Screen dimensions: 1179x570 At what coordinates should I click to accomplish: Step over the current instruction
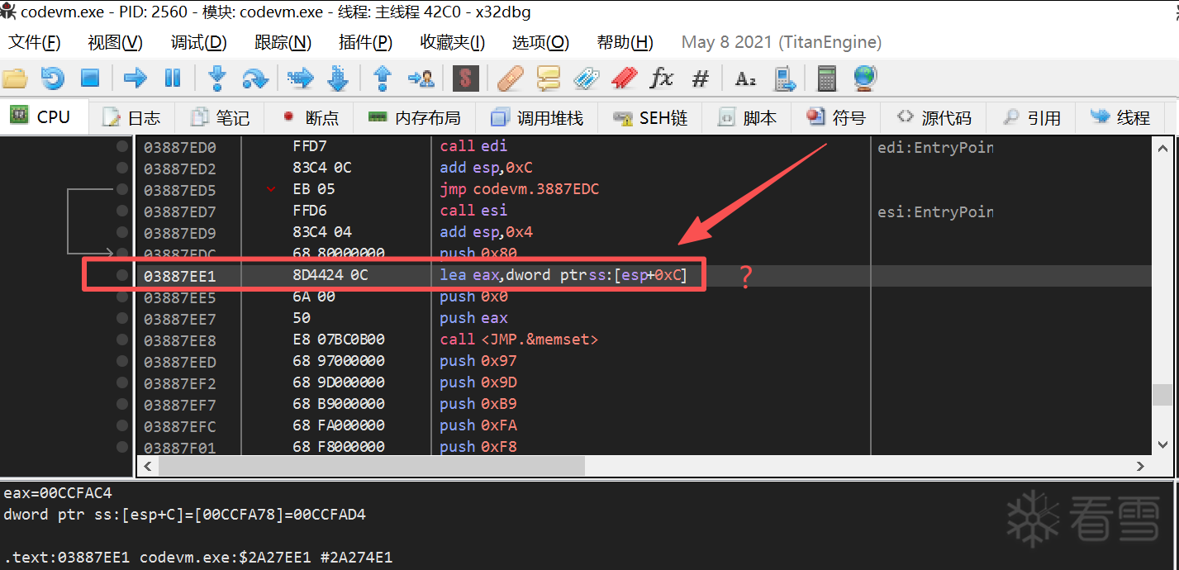click(x=255, y=78)
